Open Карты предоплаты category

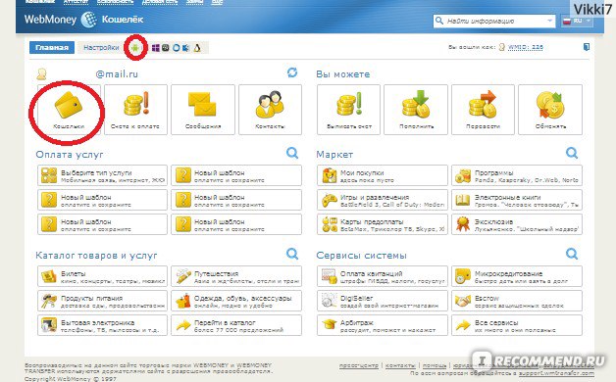coord(383,224)
